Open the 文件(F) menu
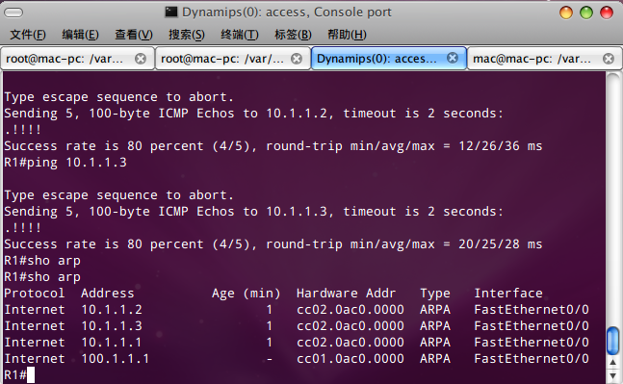Screen dimensions: 623x384 tap(27, 35)
